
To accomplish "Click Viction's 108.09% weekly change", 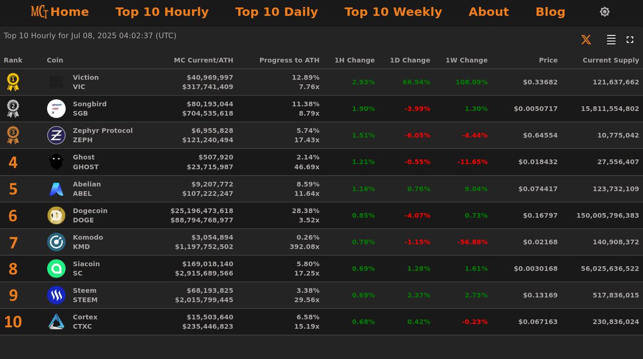I will 472,82.
